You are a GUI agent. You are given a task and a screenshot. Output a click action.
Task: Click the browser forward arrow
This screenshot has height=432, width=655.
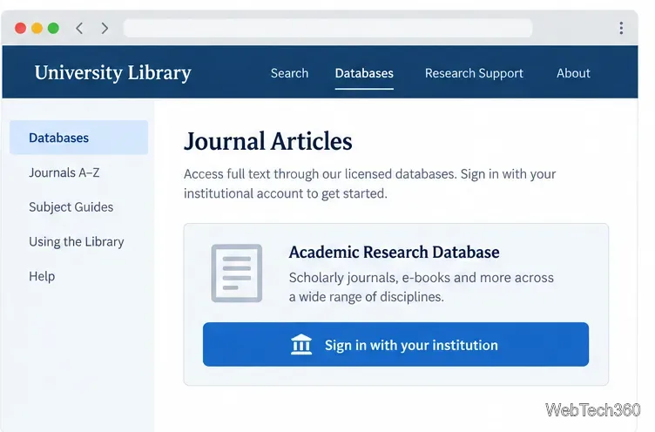click(x=105, y=28)
